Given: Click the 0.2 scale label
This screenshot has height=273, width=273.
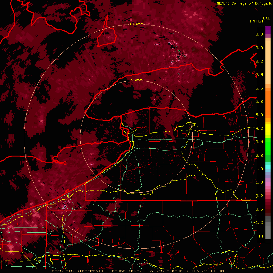Looking at the screenshot, I should (x=259, y=196).
